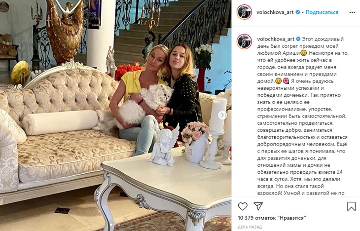Click the flower emoji in caption
This screenshot has width=360, height=231.
tap(286, 81)
